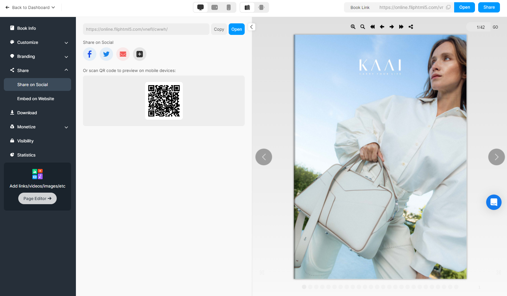Click the search magnifier in viewer toolbar

click(x=363, y=27)
